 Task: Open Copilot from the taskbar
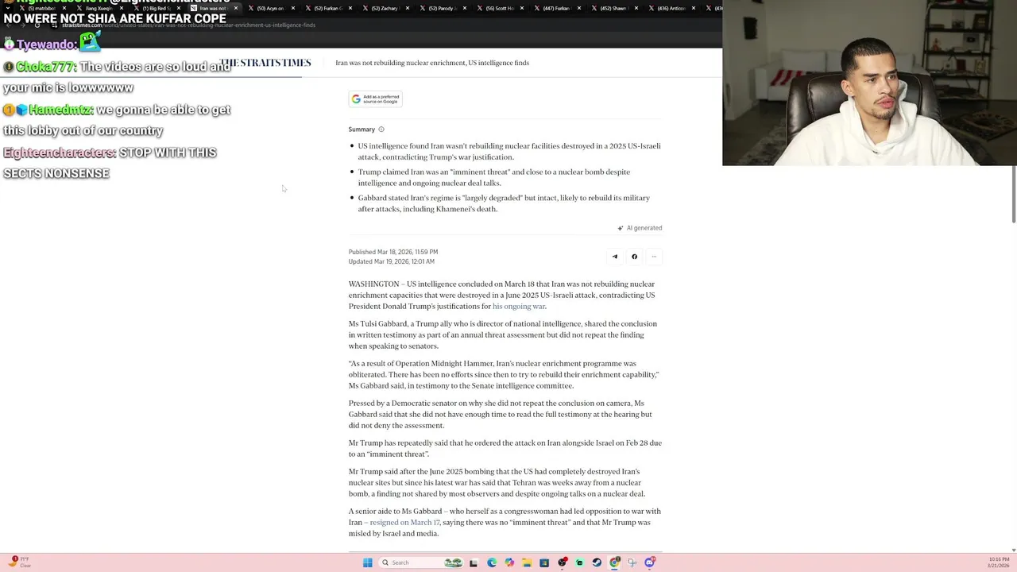(509, 562)
